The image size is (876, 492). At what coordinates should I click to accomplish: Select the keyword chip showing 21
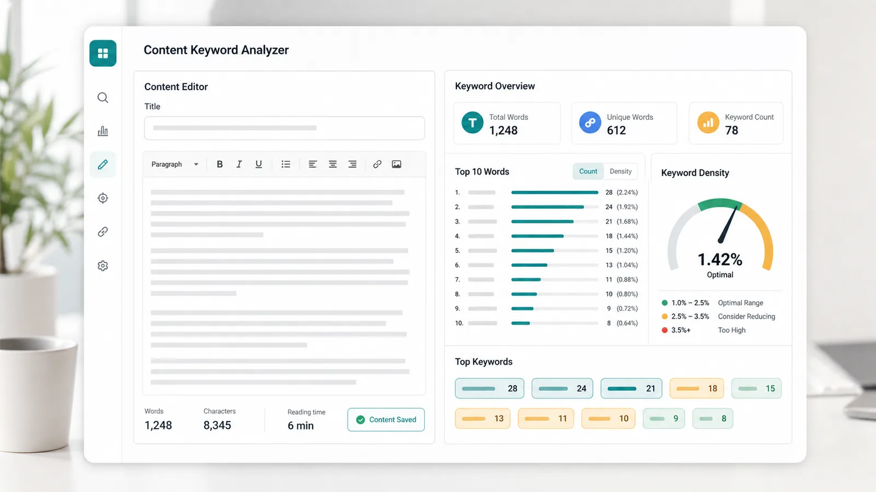[631, 389]
